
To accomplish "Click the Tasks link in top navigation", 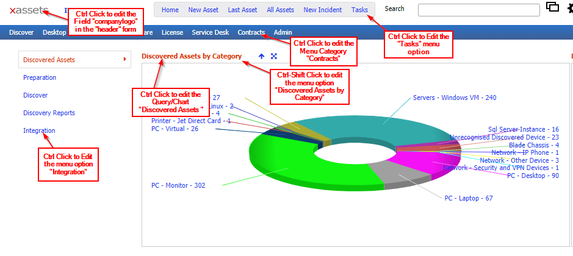I will point(359,10).
